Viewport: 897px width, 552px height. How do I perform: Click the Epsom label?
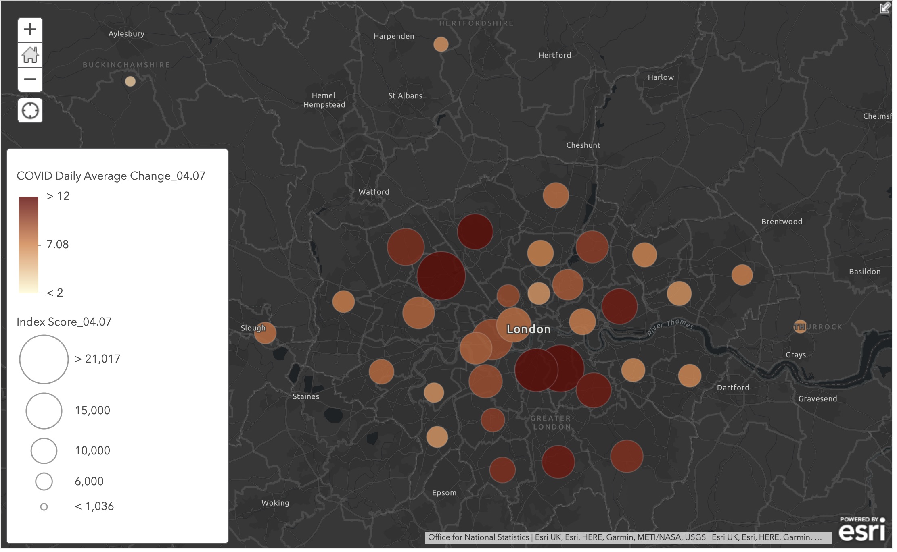pos(444,493)
